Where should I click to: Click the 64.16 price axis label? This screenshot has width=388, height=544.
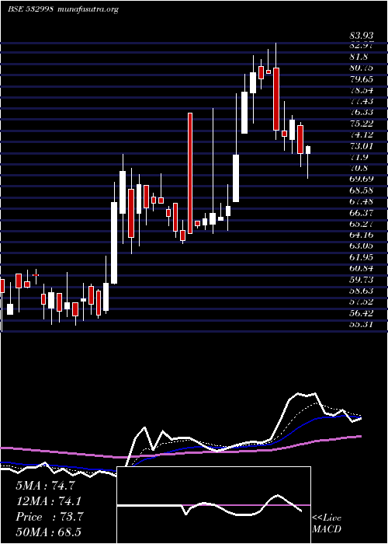pos(362,235)
